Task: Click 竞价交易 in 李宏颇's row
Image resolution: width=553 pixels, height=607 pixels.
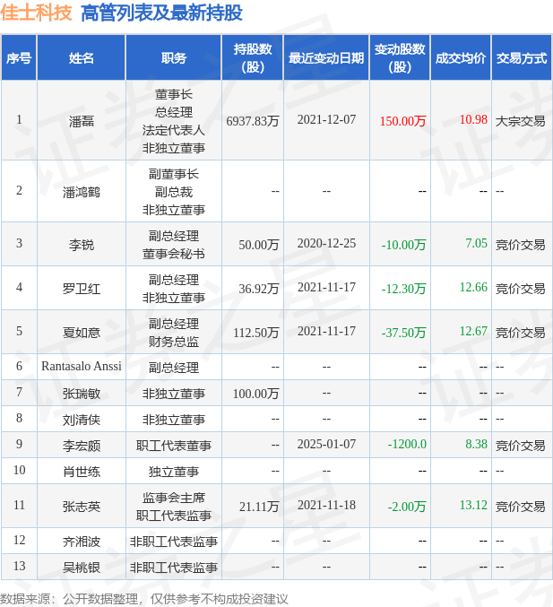Action: tap(520, 446)
